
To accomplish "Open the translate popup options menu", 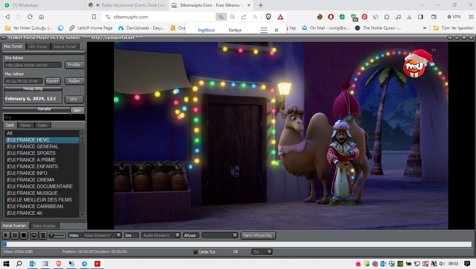I will [264, 30].
